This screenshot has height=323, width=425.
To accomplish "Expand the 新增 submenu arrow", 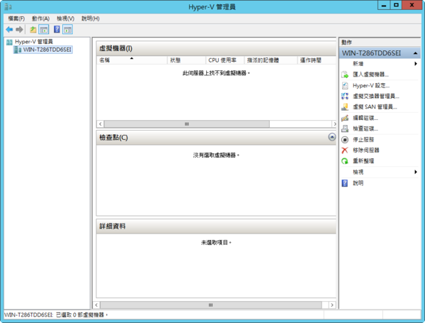I will [x=416, y=64].
